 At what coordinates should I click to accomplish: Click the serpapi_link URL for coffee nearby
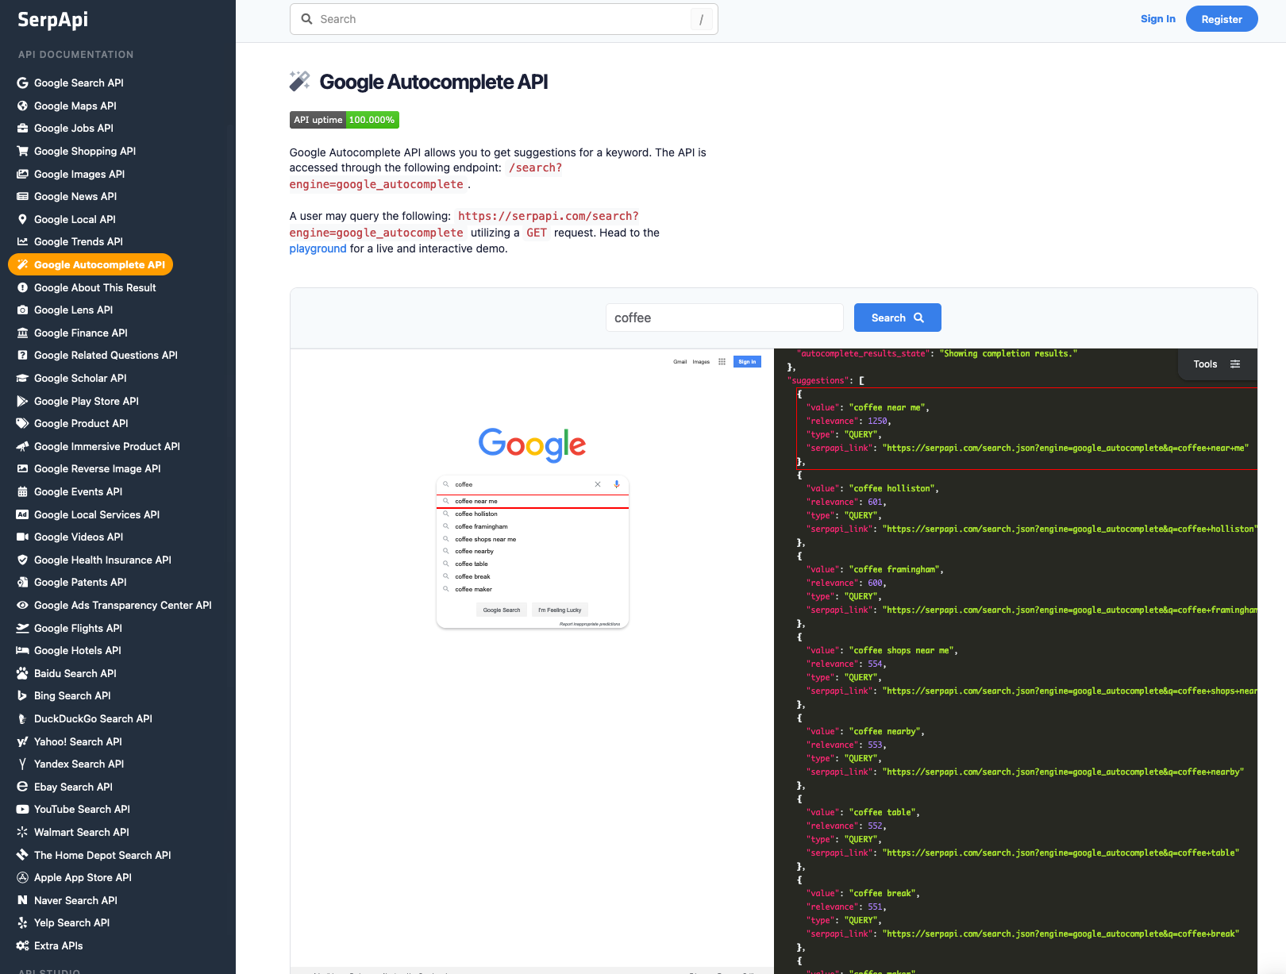tap(1063, 772)
